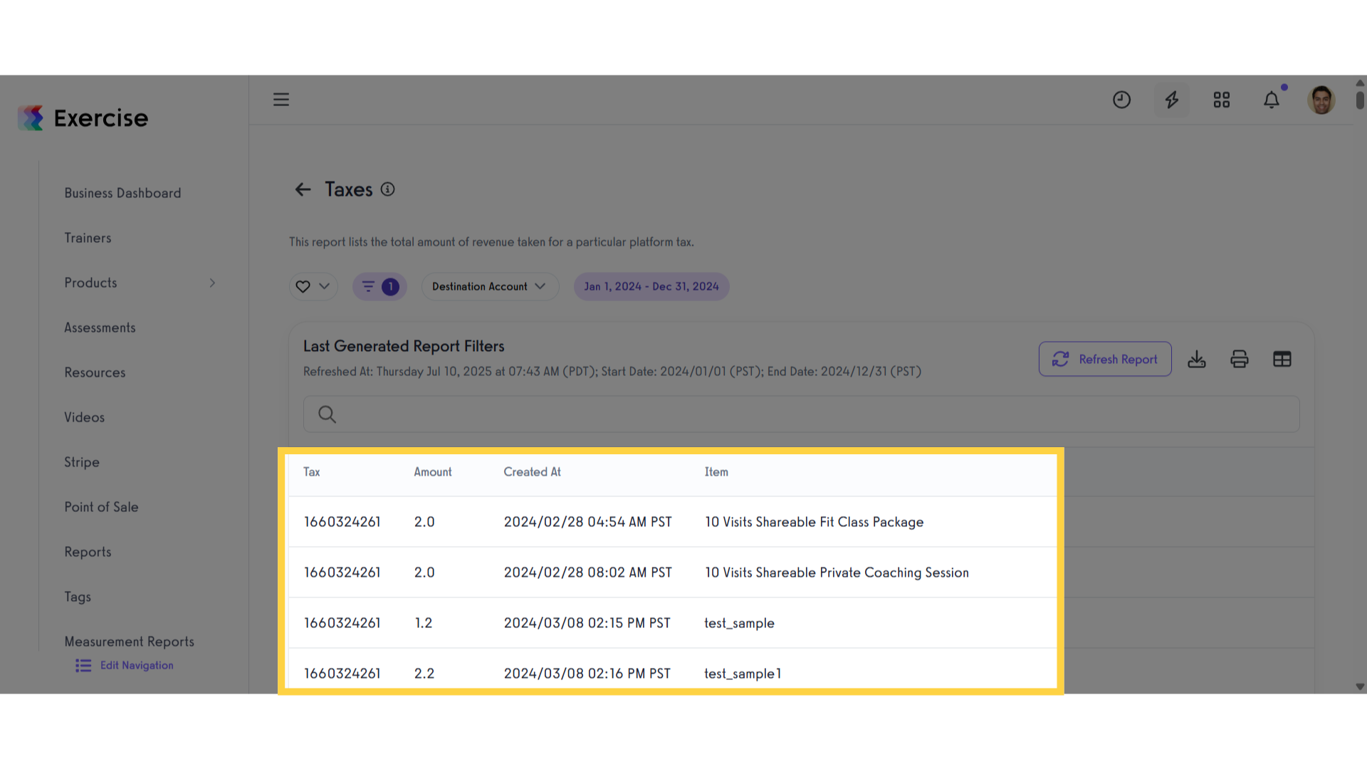Go to Videos in sidebar

click(x=84, y=417)
